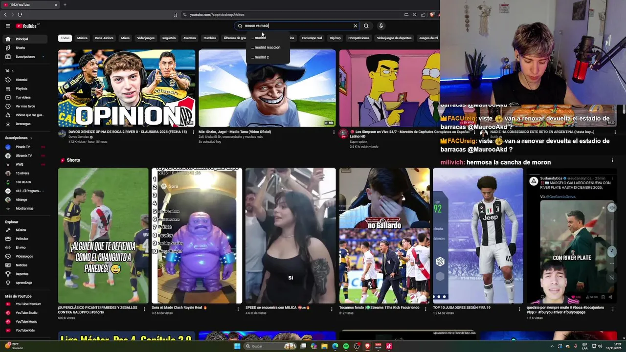Open the Simpsons live stream thumbnail

pyautogui.click(x=389, y=88)
